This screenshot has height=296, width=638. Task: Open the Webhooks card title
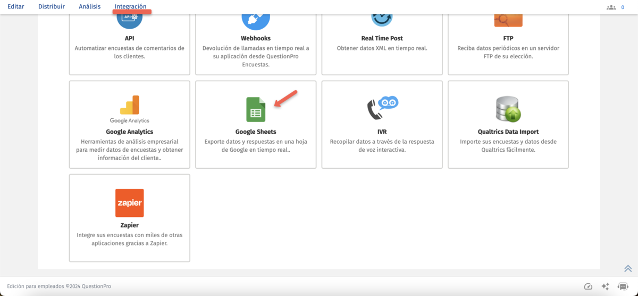tap(256, 38)
